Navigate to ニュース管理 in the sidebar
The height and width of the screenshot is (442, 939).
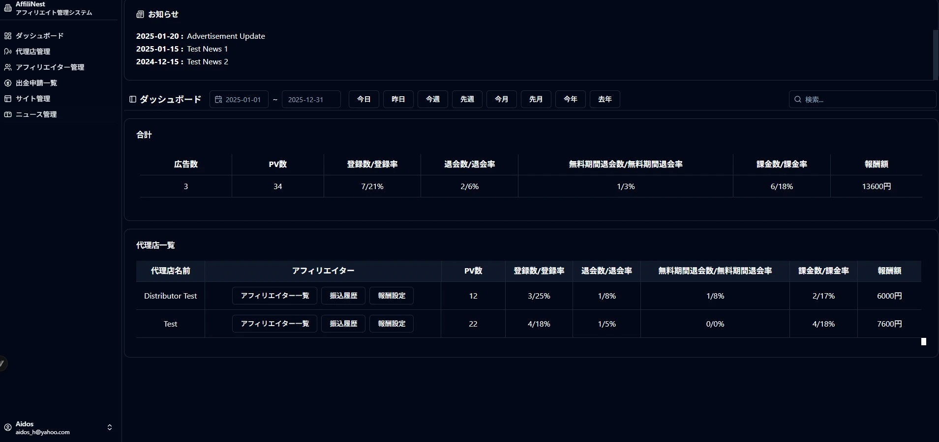[36, 114]
